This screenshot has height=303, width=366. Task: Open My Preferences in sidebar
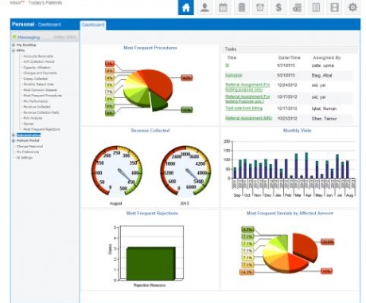(28, 152)
